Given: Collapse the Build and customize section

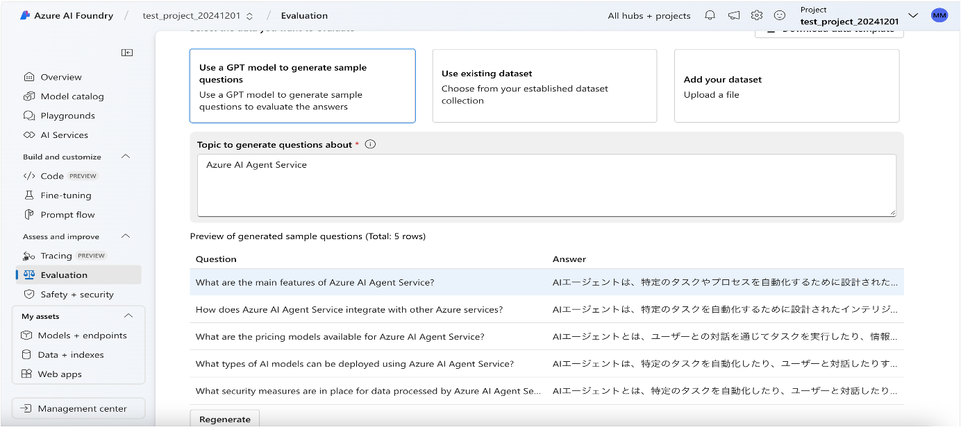Looking at the screenshot, I should [126, 157].
